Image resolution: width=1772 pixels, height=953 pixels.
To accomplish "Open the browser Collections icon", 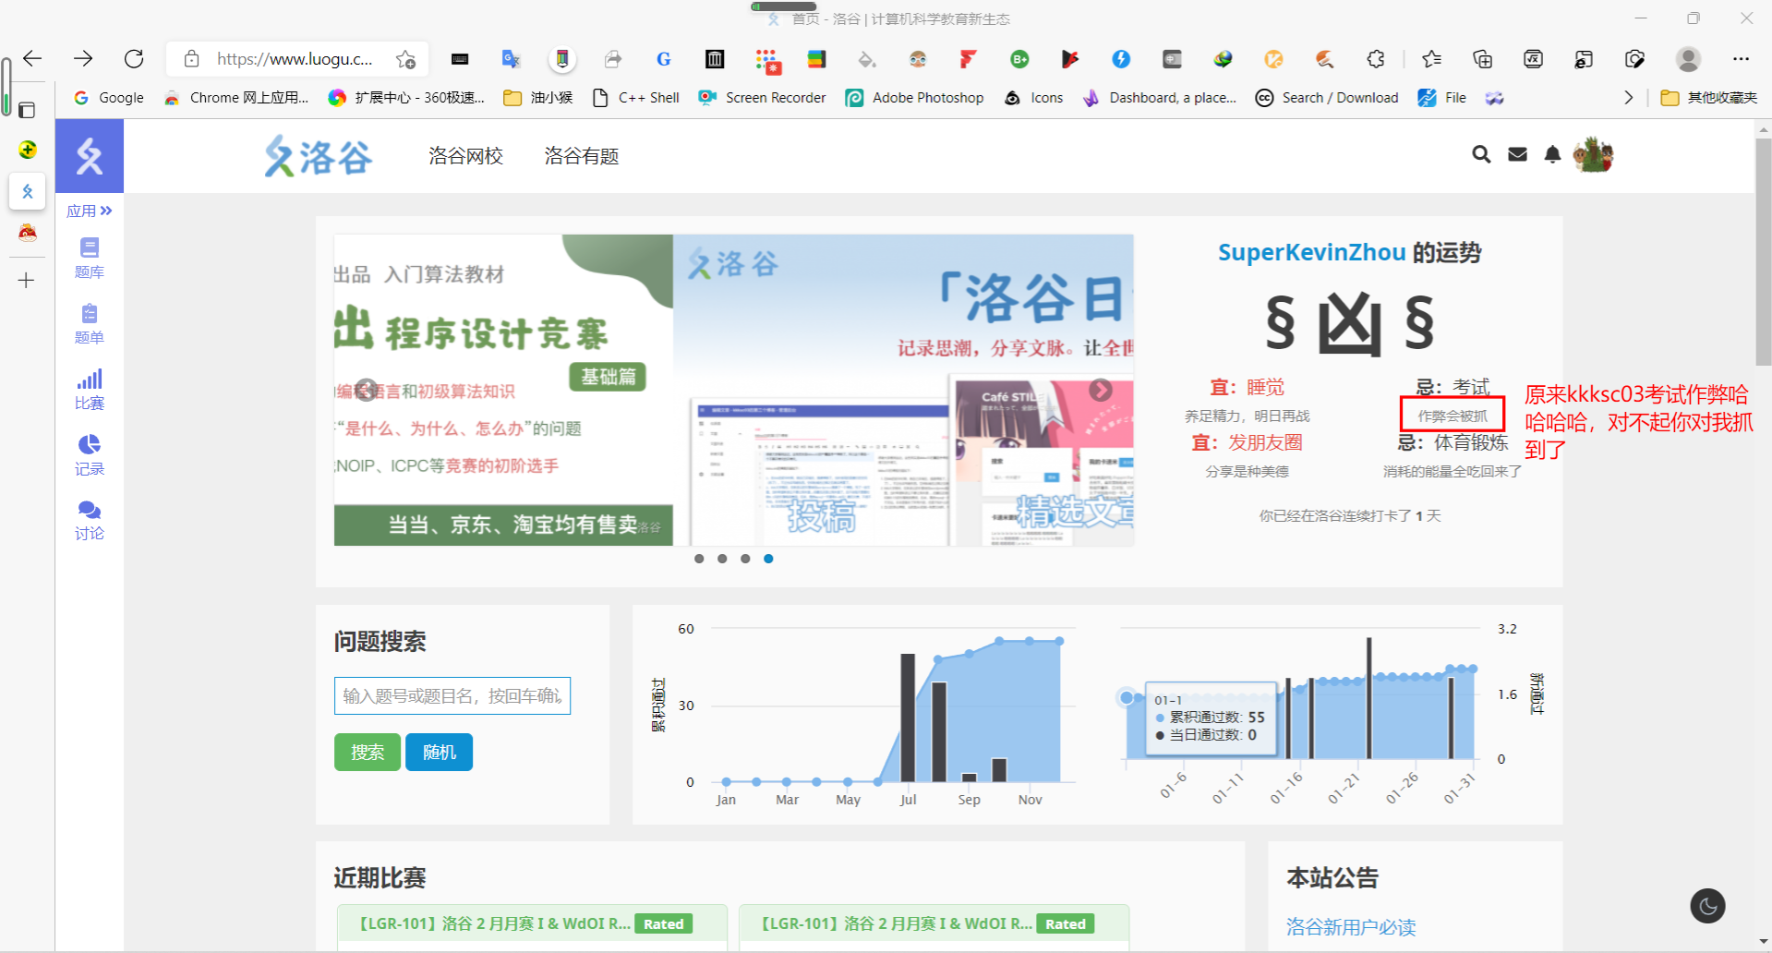I will point(1483,59).
